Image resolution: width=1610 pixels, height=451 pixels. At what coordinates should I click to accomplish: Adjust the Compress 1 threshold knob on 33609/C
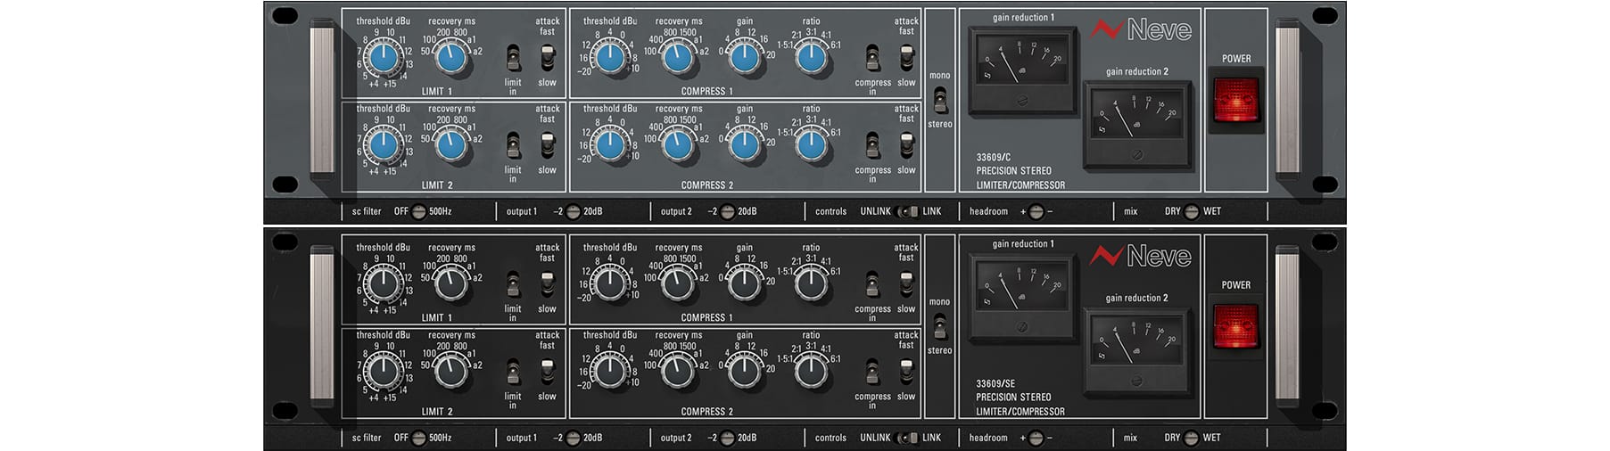(610, 58)
